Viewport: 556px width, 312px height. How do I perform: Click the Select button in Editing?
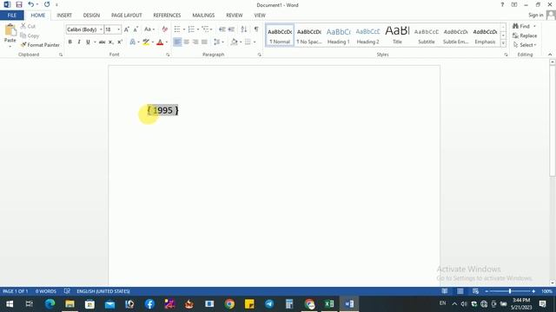525,45
